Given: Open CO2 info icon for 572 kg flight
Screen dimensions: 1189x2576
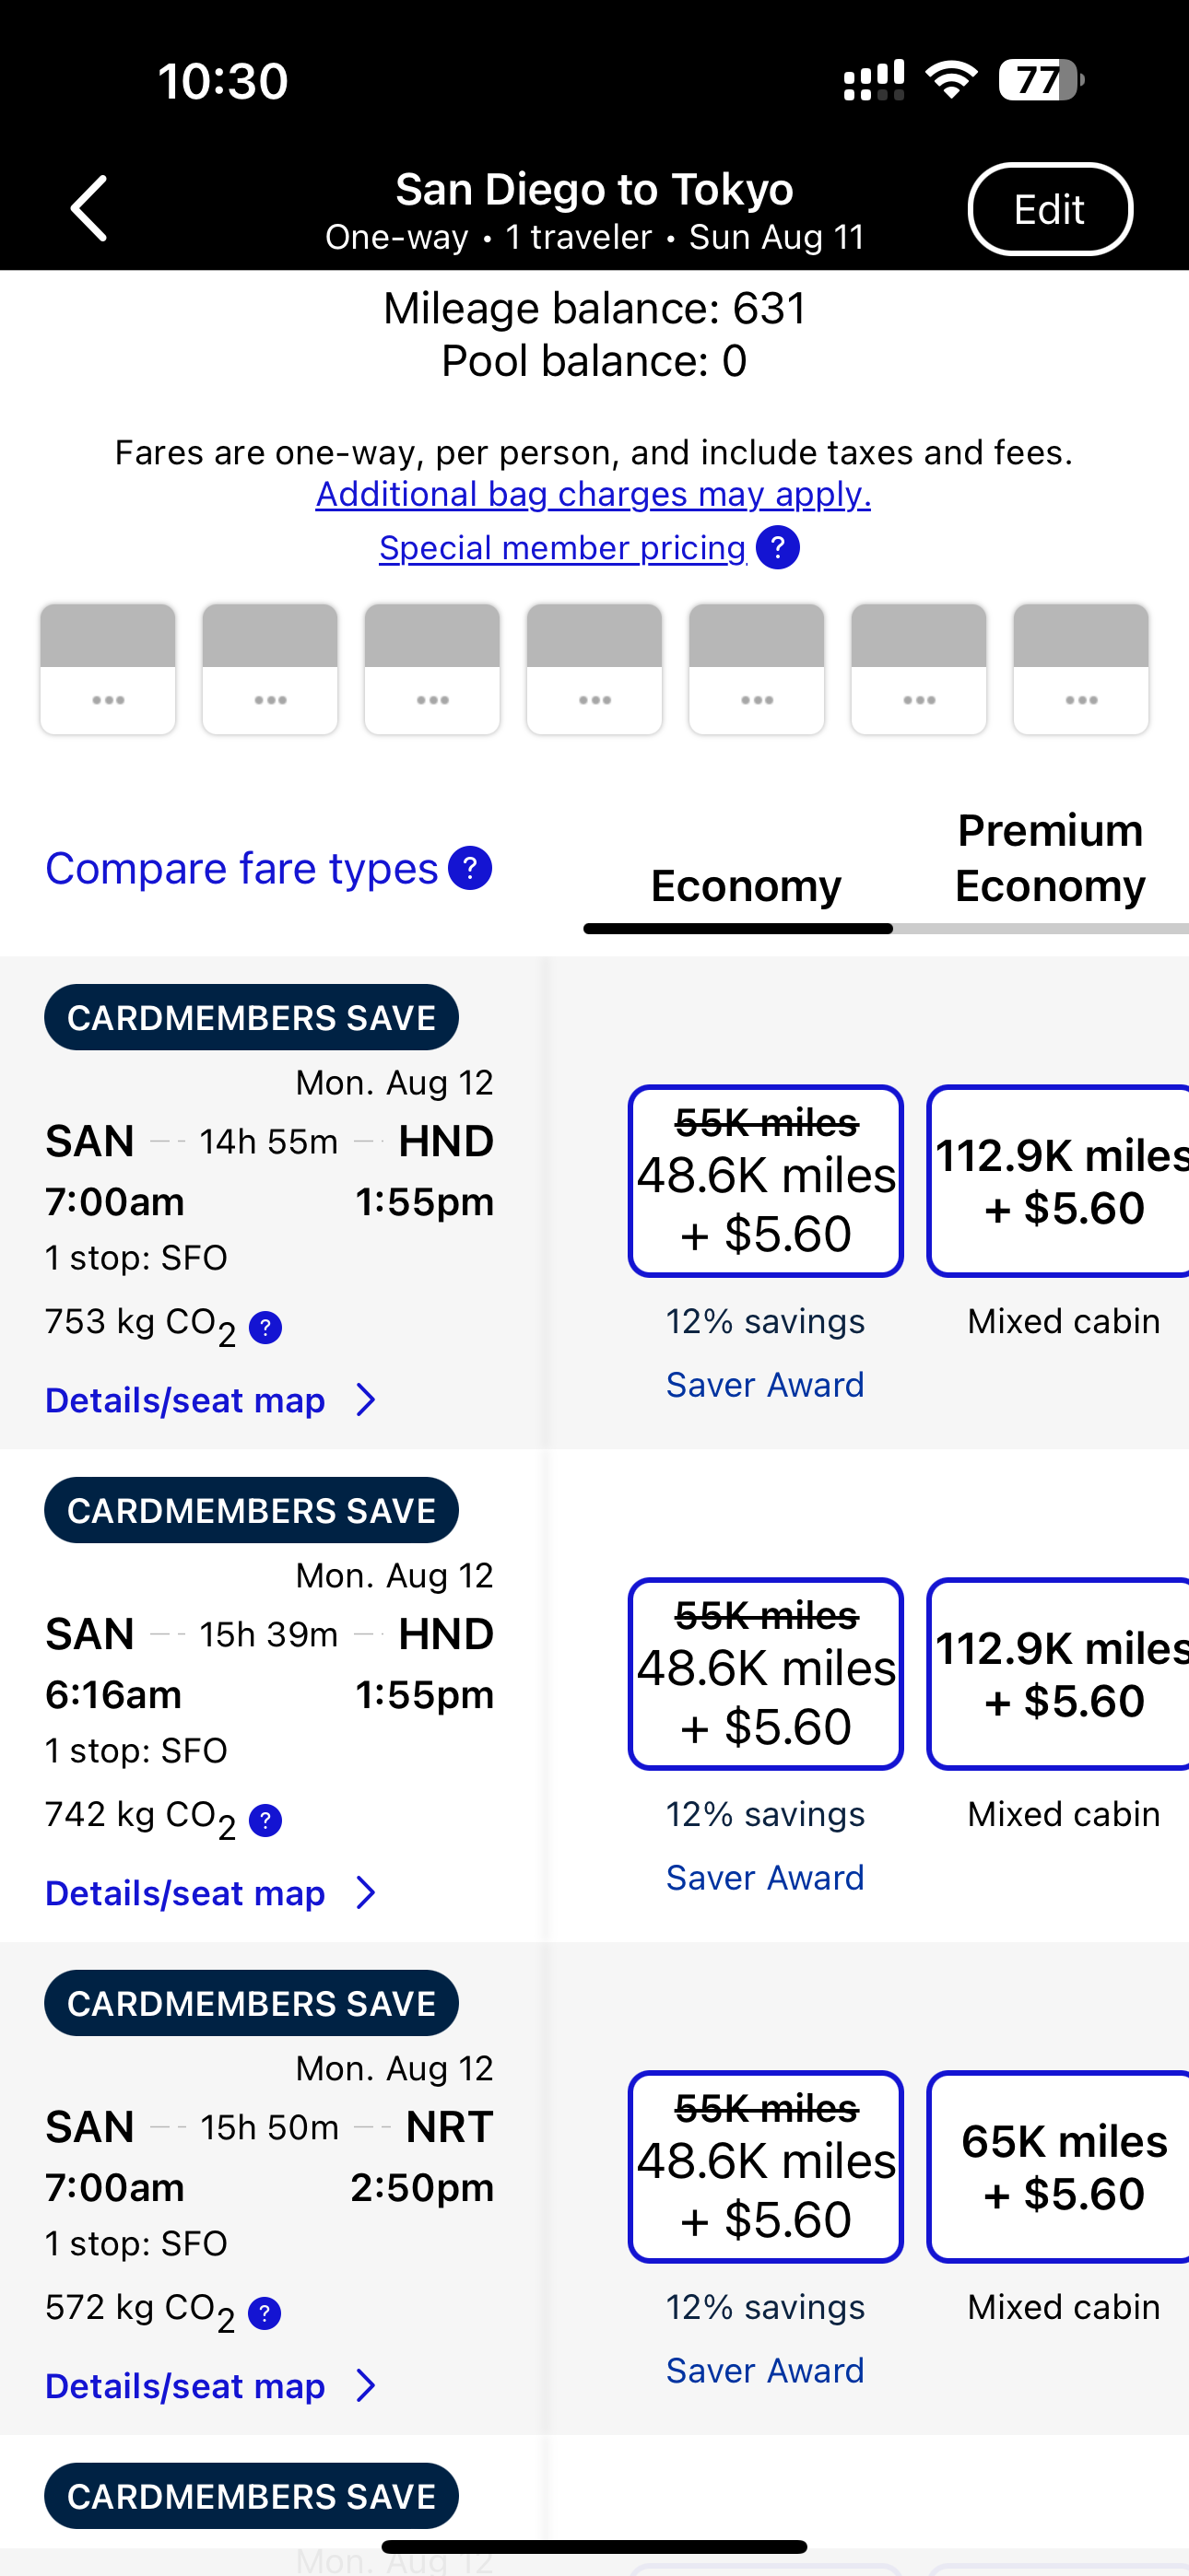Looking at the screenshot, I should (x=265, y=2313).
